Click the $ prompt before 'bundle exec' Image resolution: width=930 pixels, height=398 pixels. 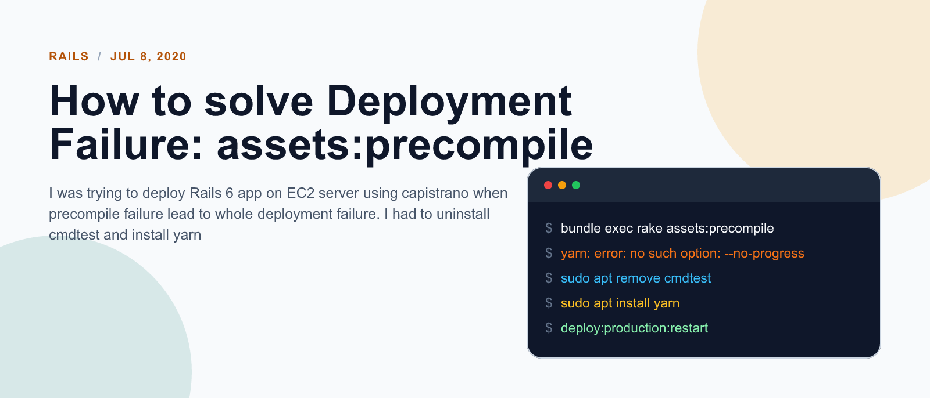click(549, 229)
